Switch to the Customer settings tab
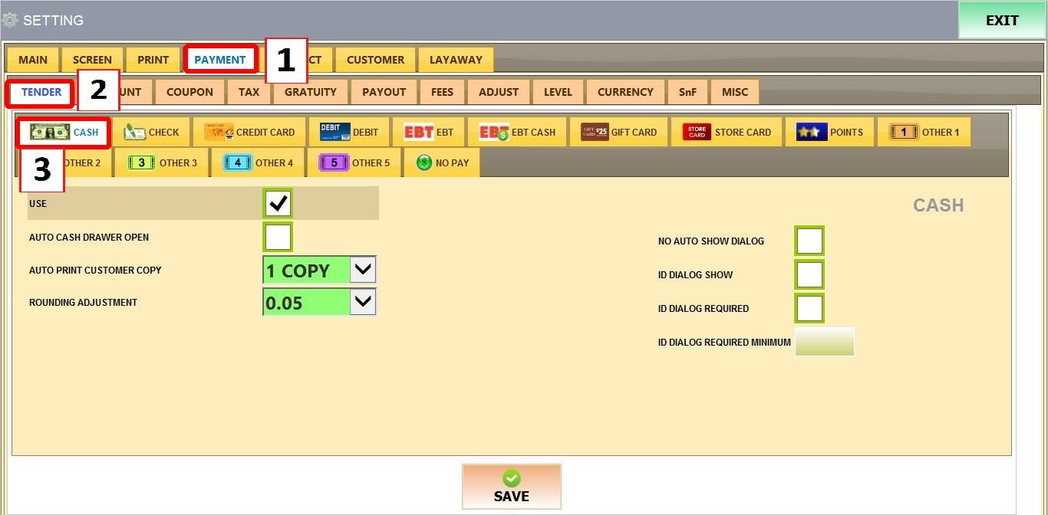The image size is (1048, 515). point(375,60)
